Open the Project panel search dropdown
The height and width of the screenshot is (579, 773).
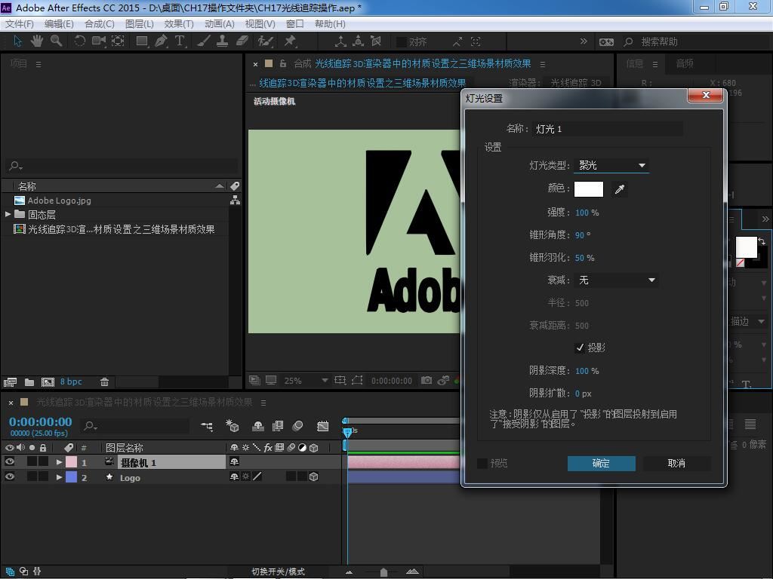click(x=16, y=166)
